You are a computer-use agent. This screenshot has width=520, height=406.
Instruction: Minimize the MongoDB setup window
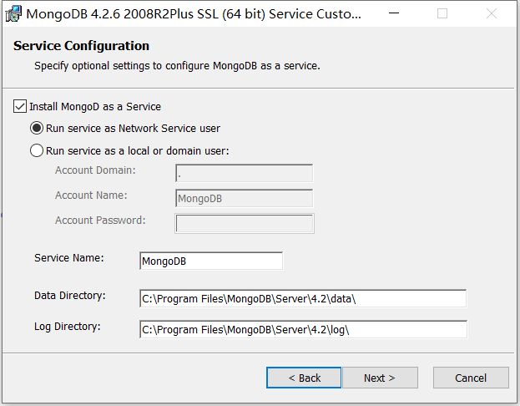pos(403,14)
